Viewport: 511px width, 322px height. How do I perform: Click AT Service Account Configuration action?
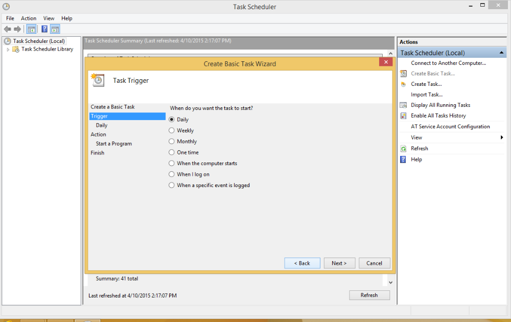(450, 126)
